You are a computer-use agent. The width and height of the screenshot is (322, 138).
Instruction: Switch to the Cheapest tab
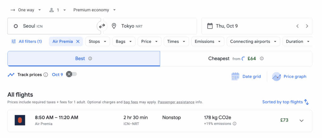pyautogui.click(x=236, y=59)
